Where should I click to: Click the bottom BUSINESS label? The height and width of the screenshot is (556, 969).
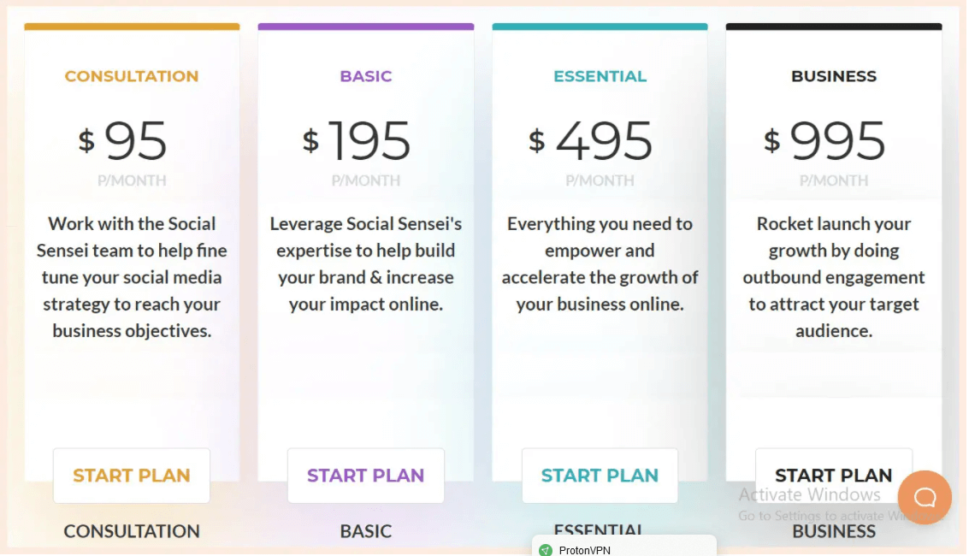[834, 531]
